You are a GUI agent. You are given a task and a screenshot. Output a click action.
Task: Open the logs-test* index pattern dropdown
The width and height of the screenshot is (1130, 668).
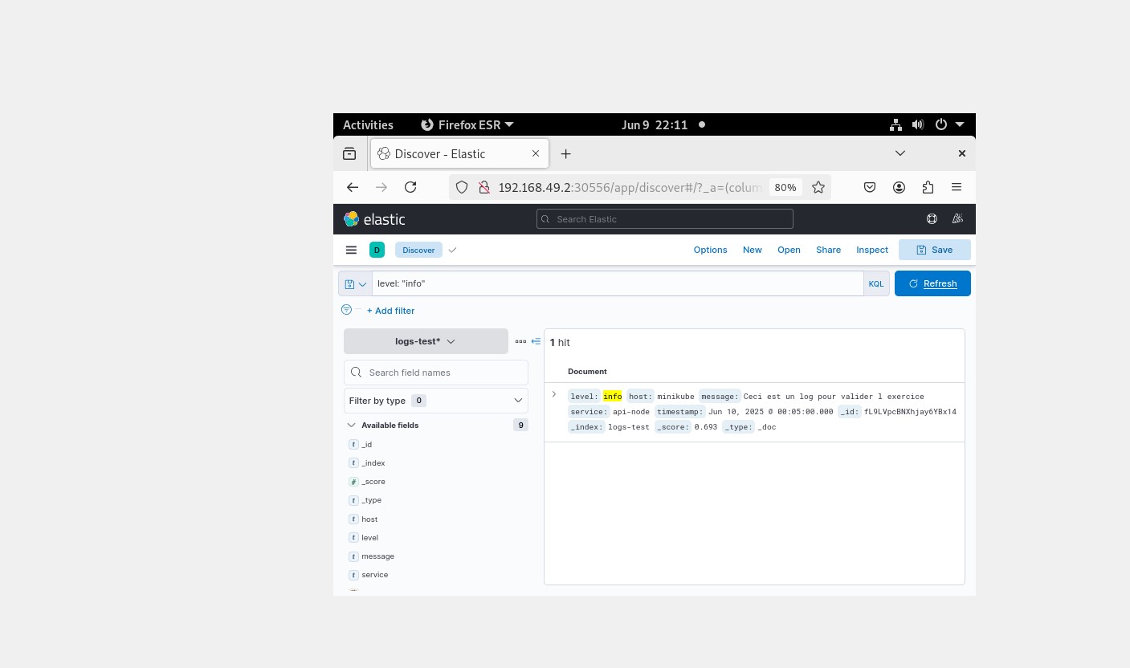click(x=426, y=341)
